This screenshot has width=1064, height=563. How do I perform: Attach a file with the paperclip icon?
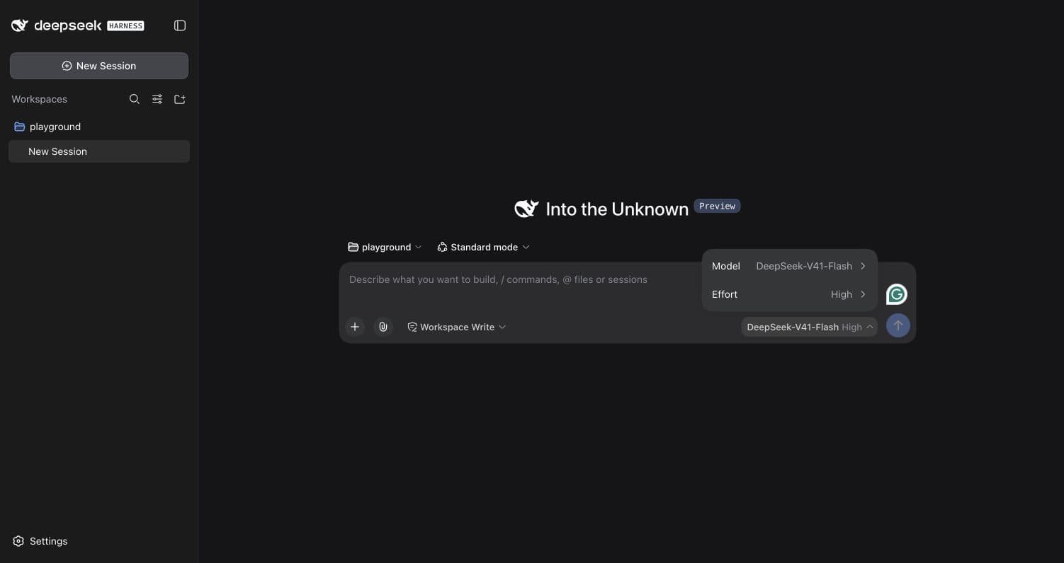tap(383, 327)
